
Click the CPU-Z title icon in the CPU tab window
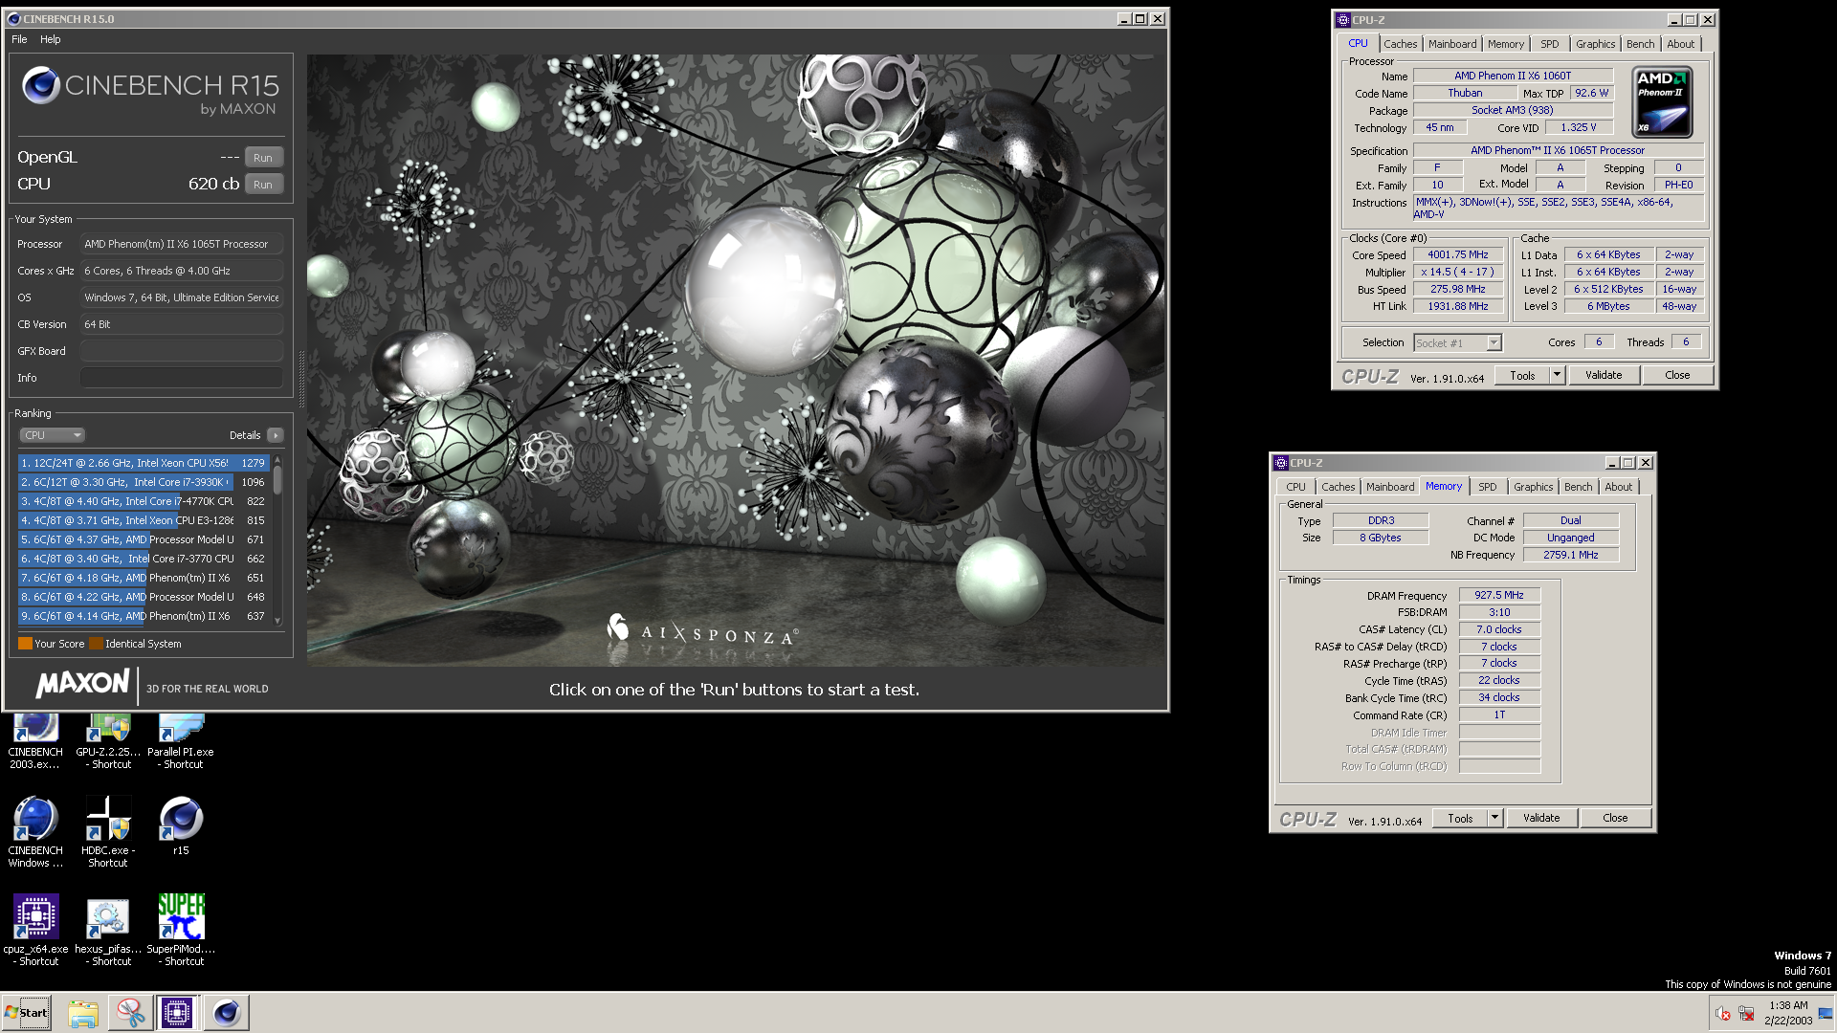pyautogui.click(x=1343, y=20)
